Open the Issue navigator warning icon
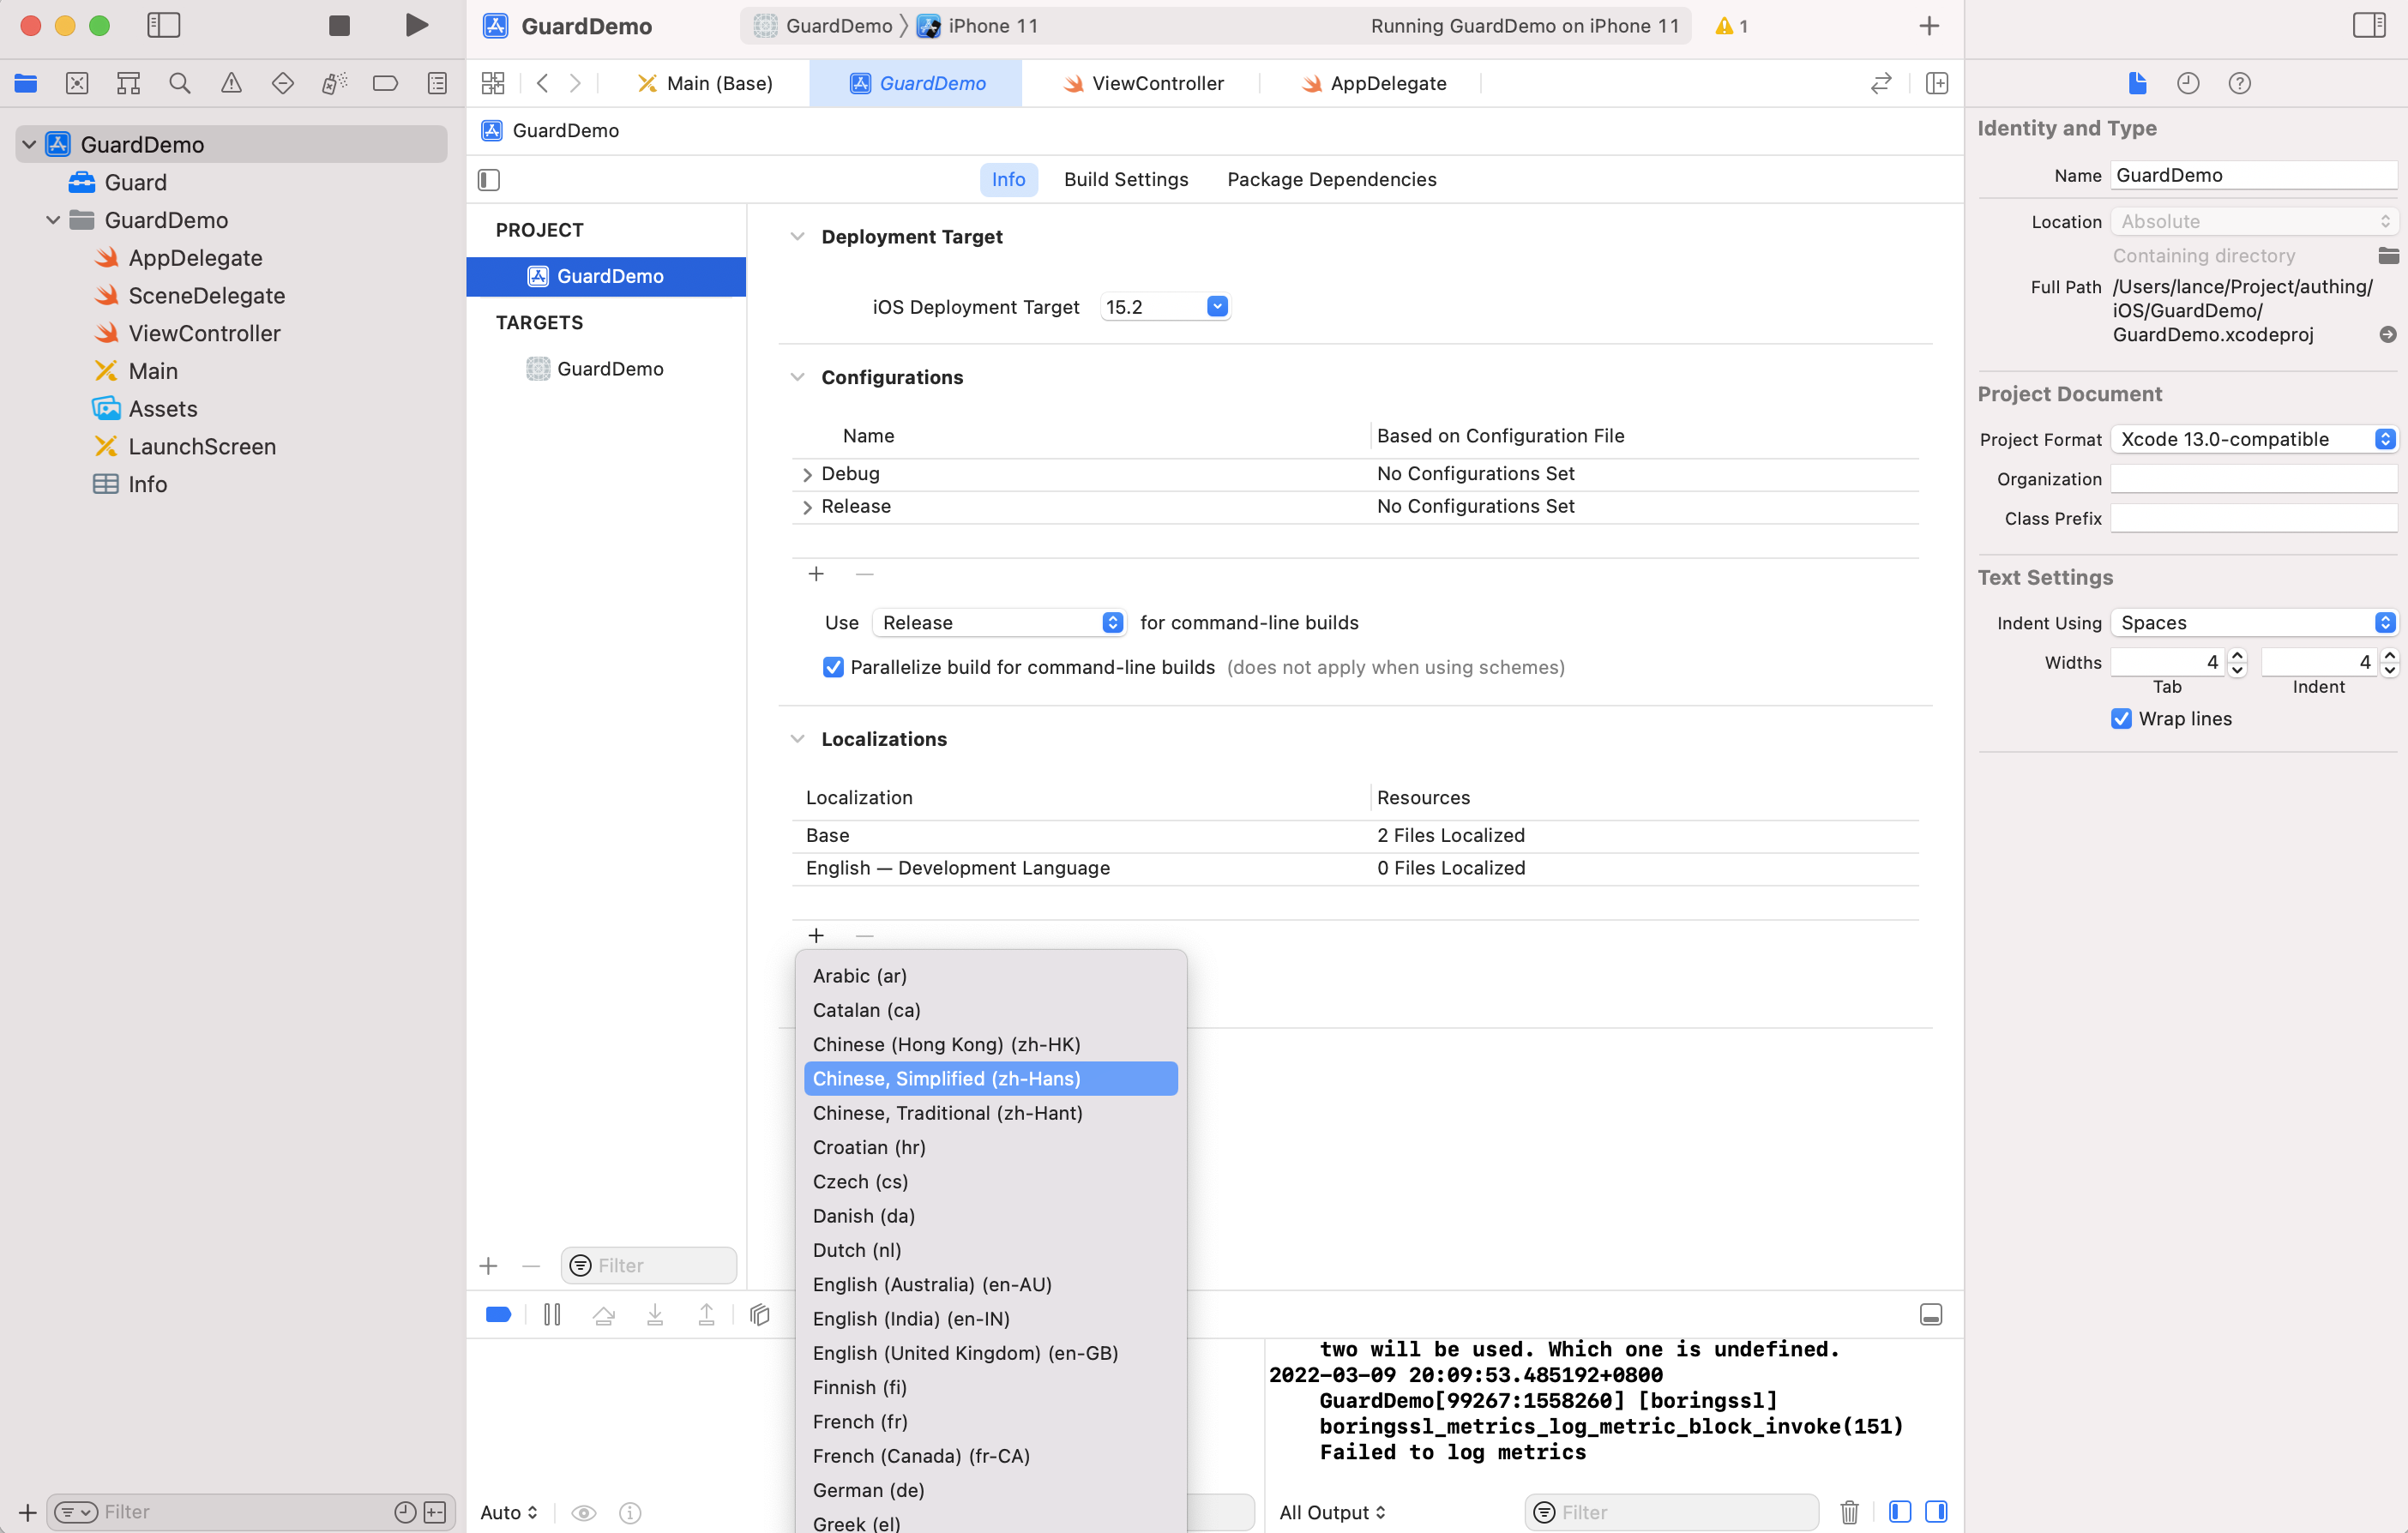This screenshot has width=2408, height=1533. (231, 83)
